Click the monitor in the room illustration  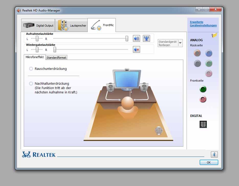click(127, 80)
